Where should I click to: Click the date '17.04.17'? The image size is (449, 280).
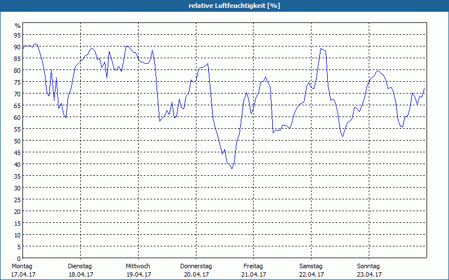(x=23, y=274)
